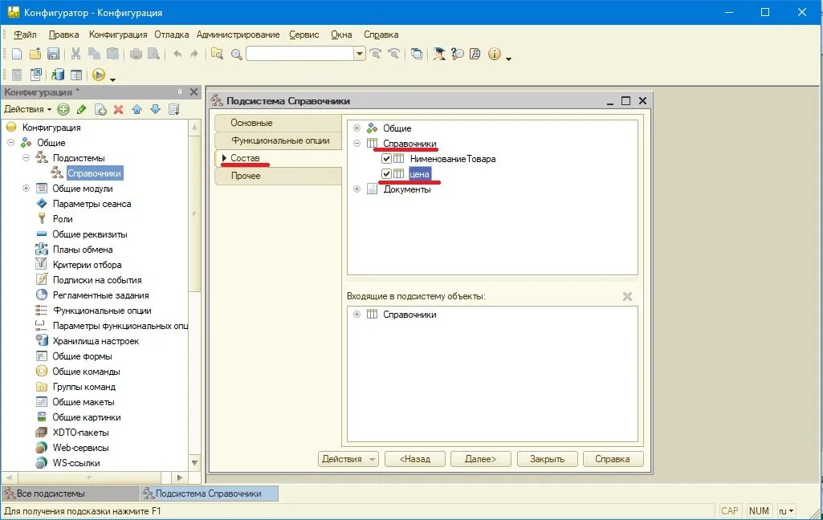
Task: Click the round Info help icon
Action: [495, 54]
